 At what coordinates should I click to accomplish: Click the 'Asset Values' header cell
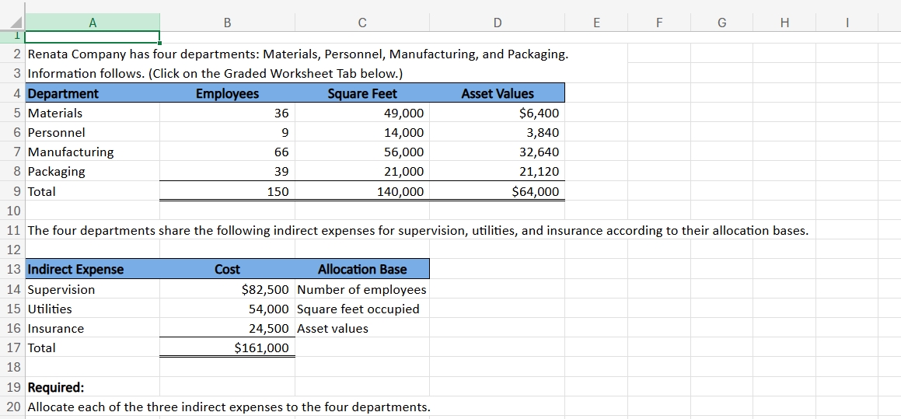(497, 94)
